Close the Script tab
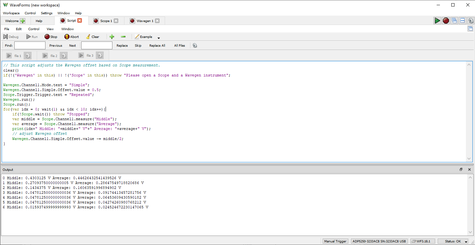The width and height of the screenshot is (475, 245). click(80, 20)
